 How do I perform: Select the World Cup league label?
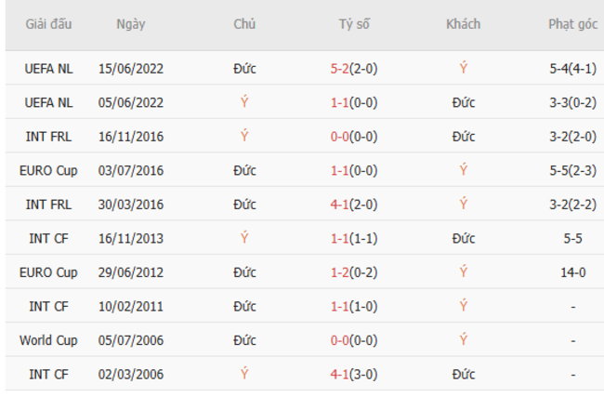[x=48, y=340]
